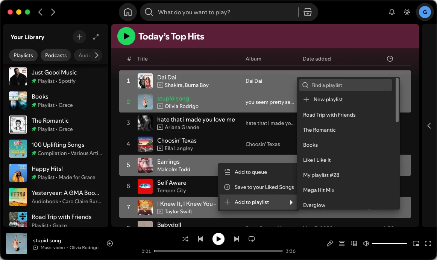This screenshot has width=437, height=260.
Task: Toggle the lyrics microphone icon
Action: pos(330,243)
